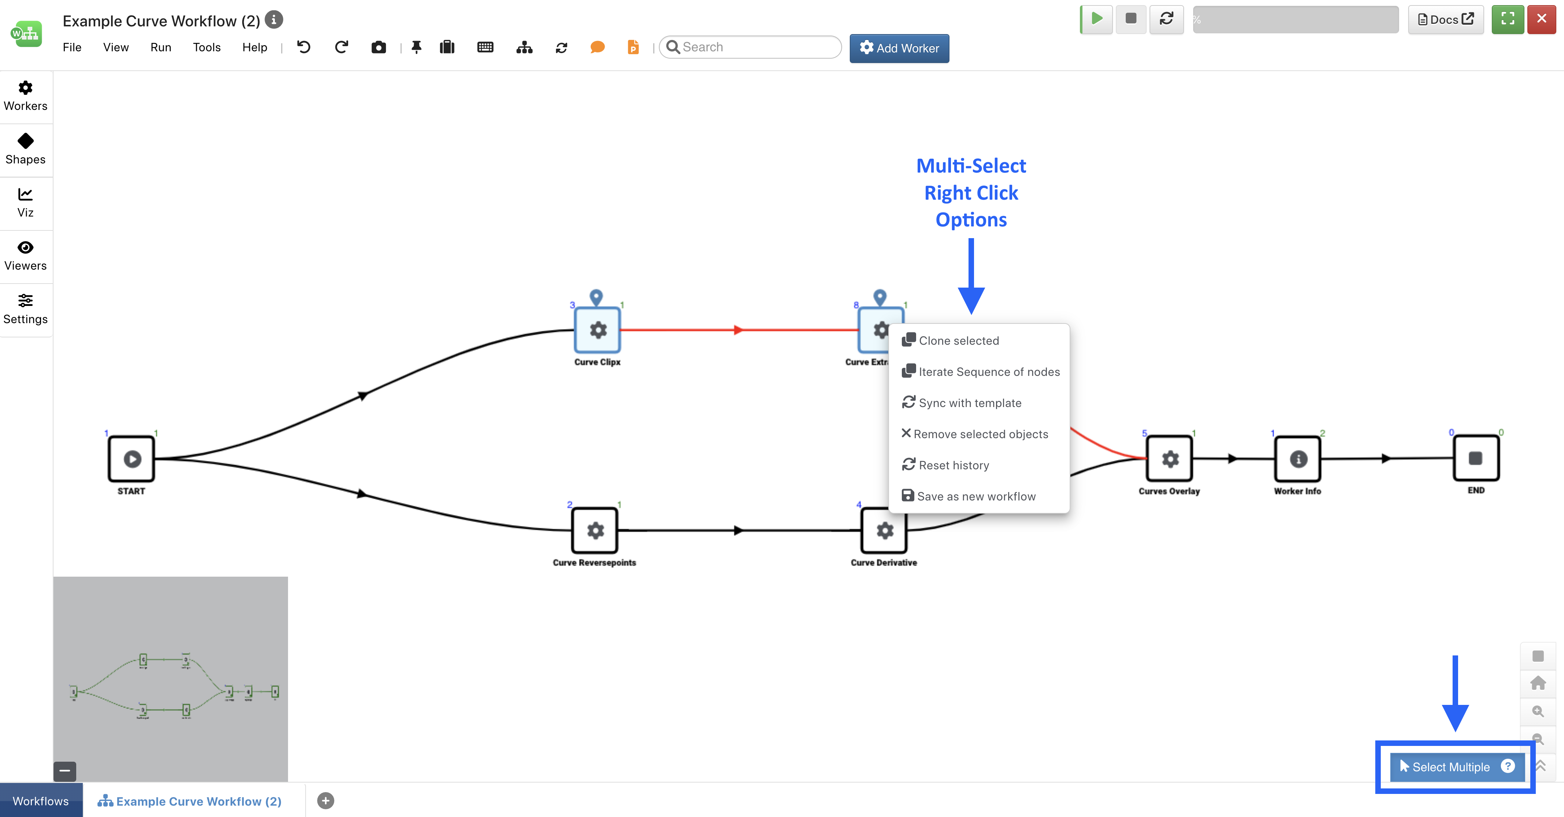The image size is (1564, 817).
Task: Click the workflow hierarchy icon in toolbar
Action: 524,47
